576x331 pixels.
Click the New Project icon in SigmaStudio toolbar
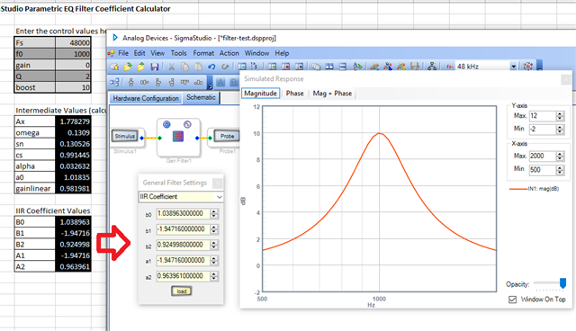coord(114,67)
